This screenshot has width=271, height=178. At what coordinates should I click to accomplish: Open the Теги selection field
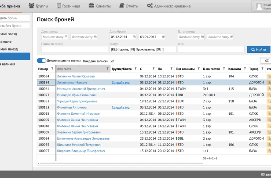(x=210, y=49)
